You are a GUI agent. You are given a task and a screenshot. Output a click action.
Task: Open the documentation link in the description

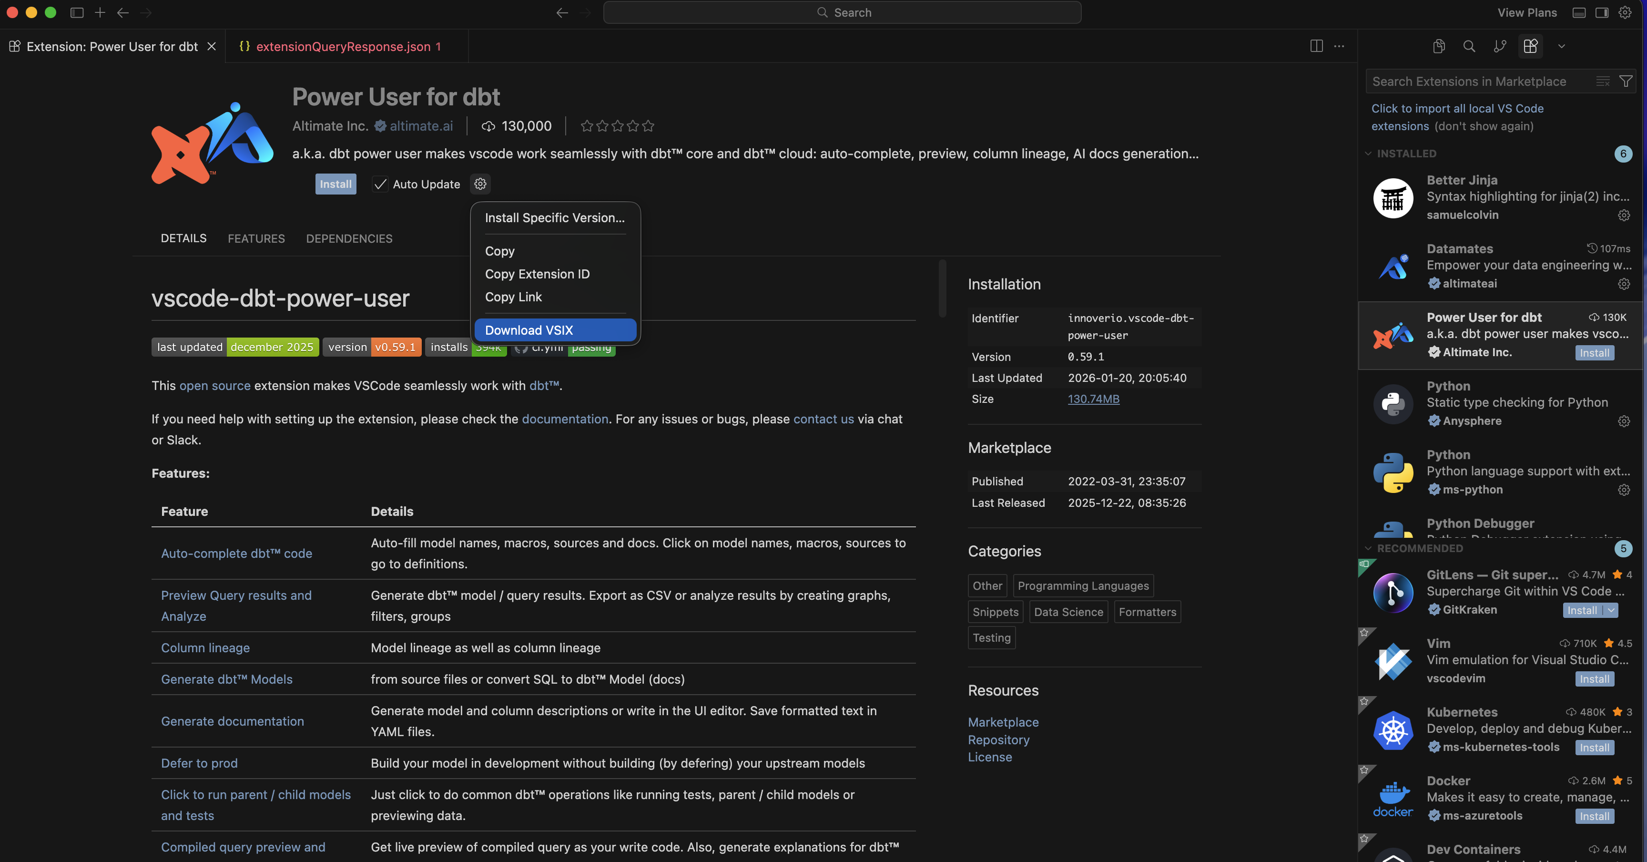565,419
